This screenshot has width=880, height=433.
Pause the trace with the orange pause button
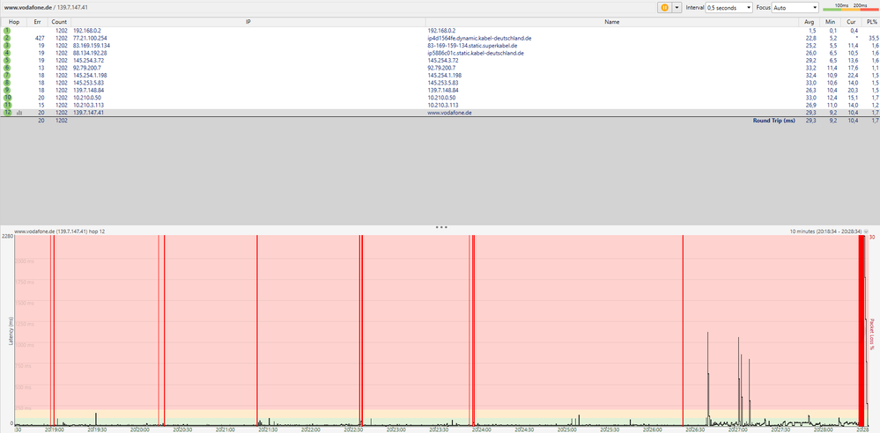click(x=665, y=8)
